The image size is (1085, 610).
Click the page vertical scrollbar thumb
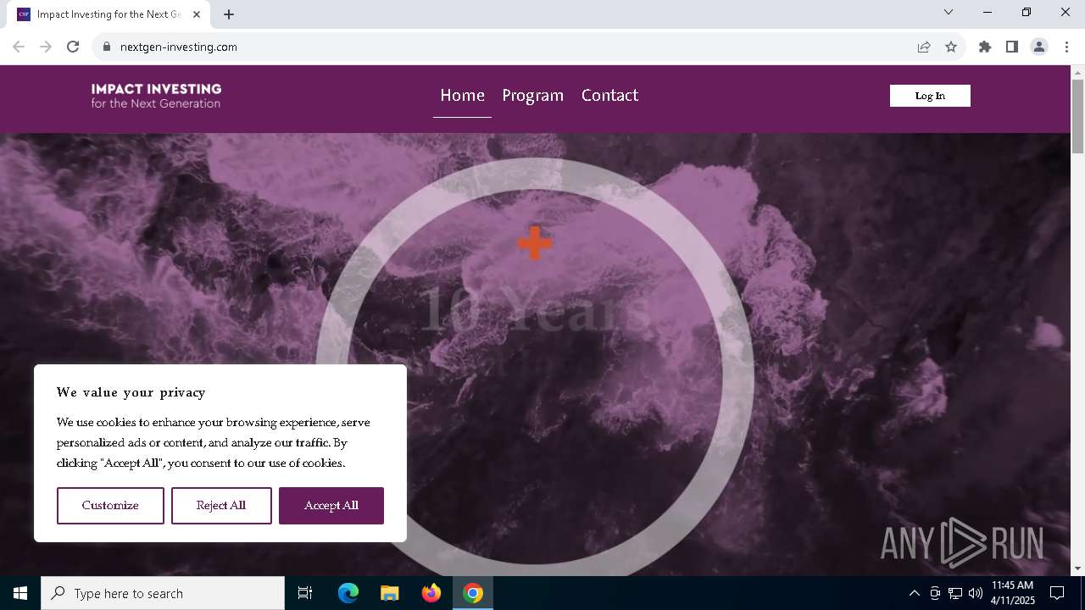point(1077,116)
